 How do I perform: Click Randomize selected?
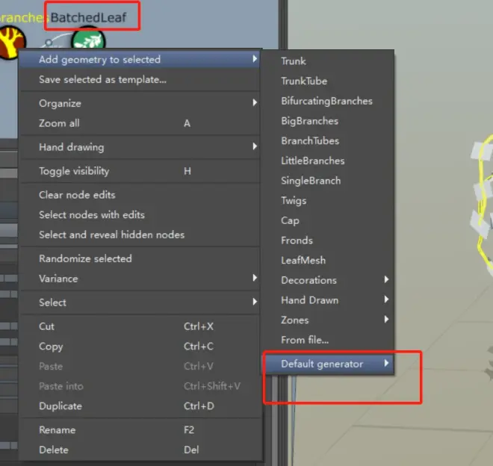85,258
